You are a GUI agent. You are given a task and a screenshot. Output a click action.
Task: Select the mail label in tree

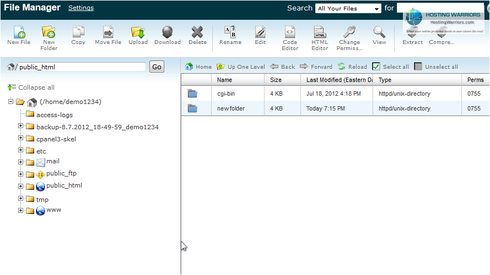(53, 162)
